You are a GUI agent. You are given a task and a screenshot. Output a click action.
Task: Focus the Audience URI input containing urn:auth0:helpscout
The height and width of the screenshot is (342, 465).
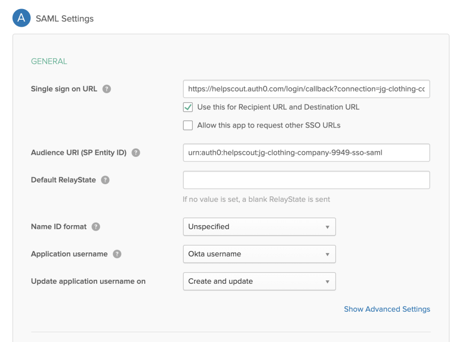[306, 152]
